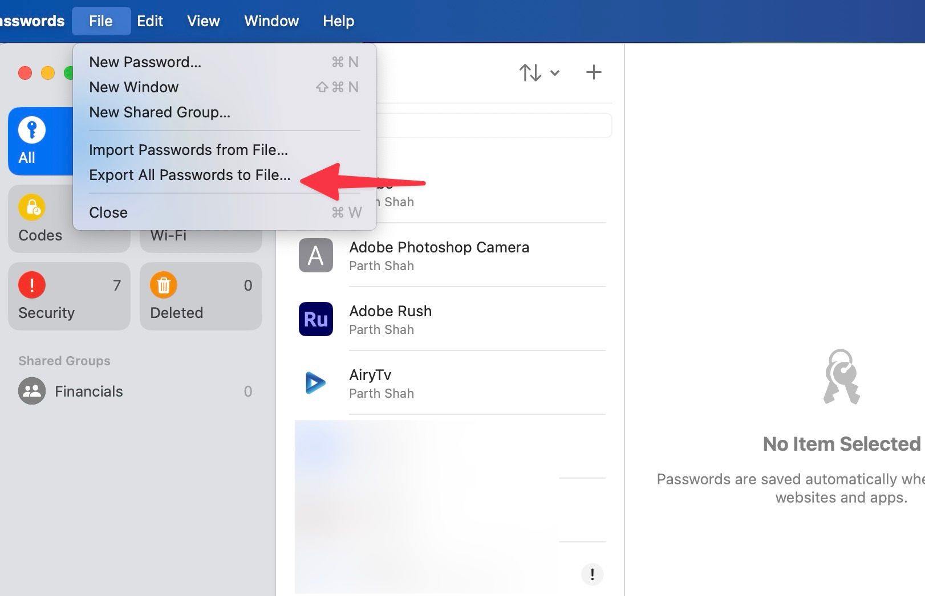Image resolution: width=925 pixels, height=596 pixels.
Task: Click Parth Shah under Adobe Photoshop Camera
Action: point(382,266)
